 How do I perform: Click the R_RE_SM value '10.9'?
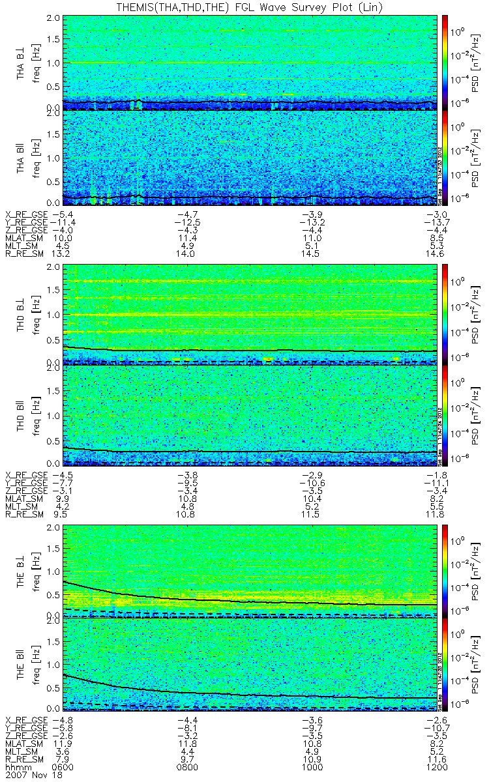312,760
